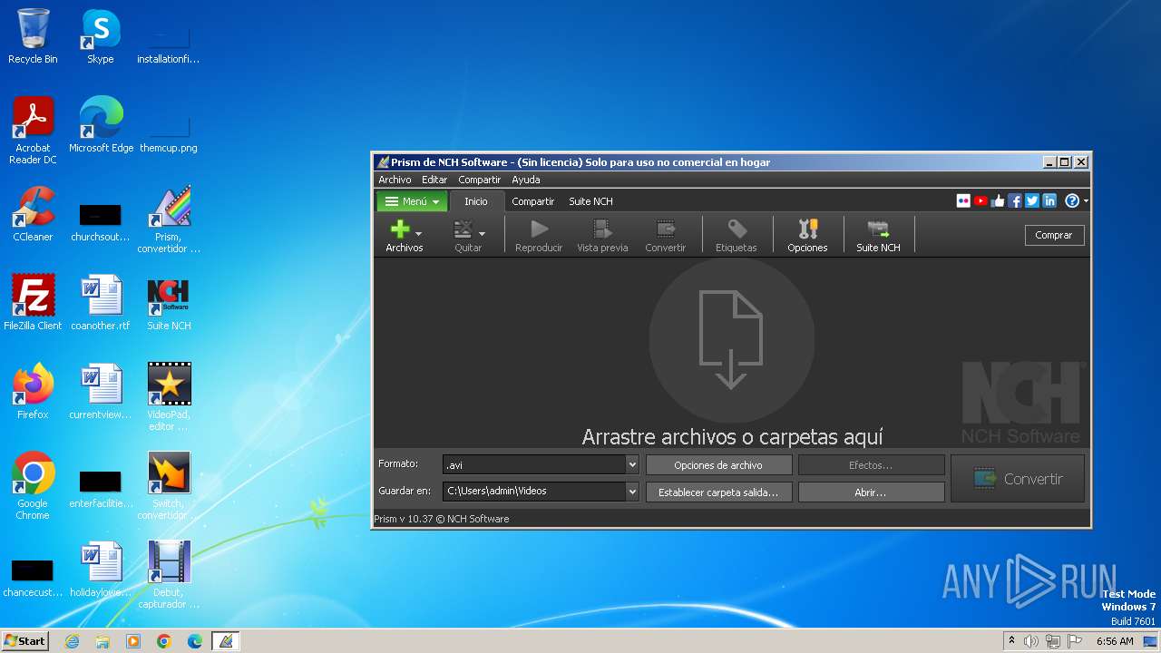1161x653 pixels.
Task: Click the Facebook icon
Action: 1015,201
